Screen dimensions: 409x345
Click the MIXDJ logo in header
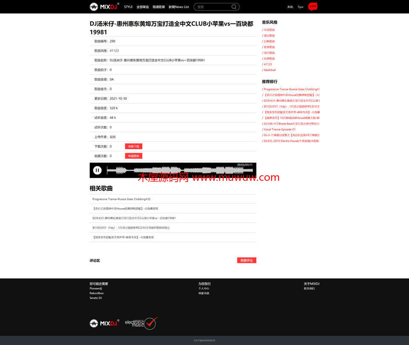point(104,7)
